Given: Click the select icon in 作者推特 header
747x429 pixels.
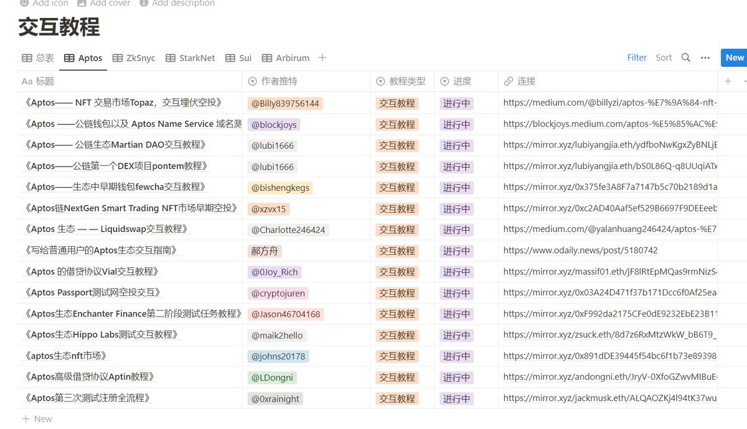Looking at the screenshot, I should click(252, 81).
